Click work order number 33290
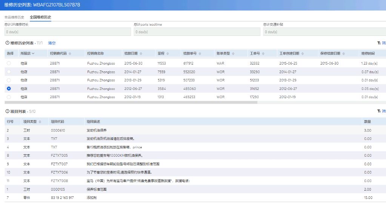The image size is (386, 211). coord(255,72)
